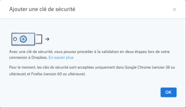Viewport: 186px width, 108px height.
Task: Click the USB security key illustration body
Action: (x=23, y=39)
